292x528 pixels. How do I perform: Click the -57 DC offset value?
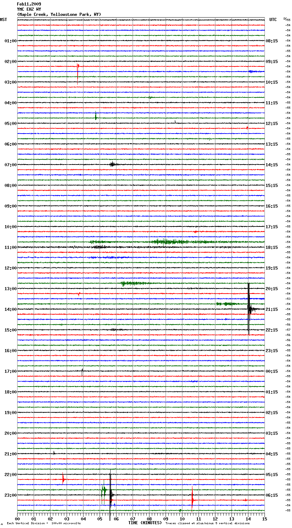click(x=288, y=330)
